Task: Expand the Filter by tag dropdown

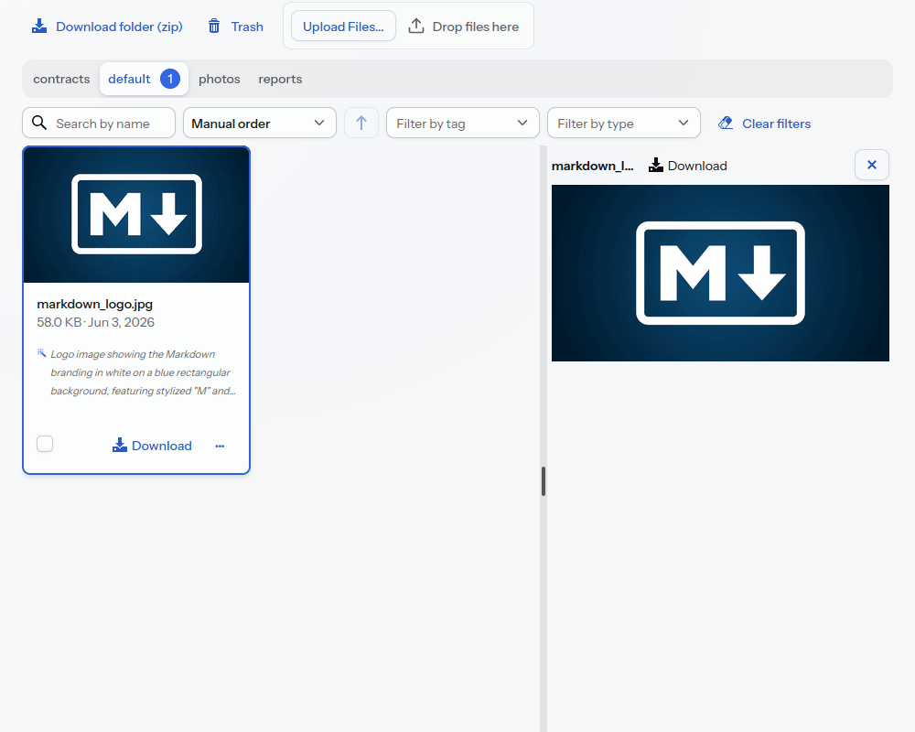Action: click(x=463, y=124)
